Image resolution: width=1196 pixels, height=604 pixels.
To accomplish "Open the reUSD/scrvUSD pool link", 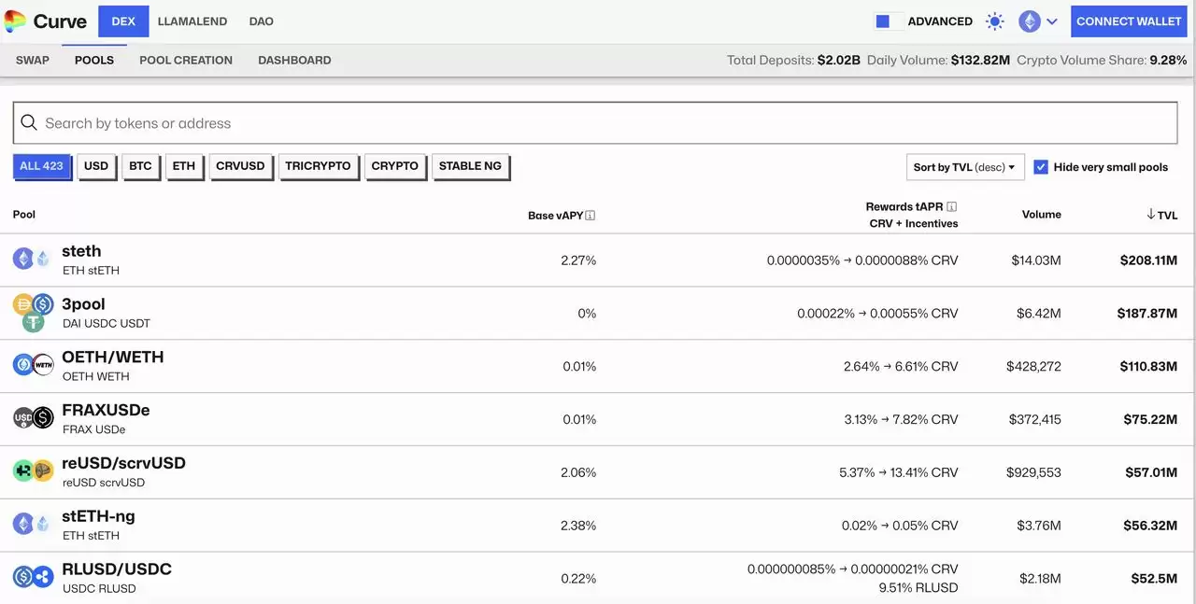I will coord(123,463).
